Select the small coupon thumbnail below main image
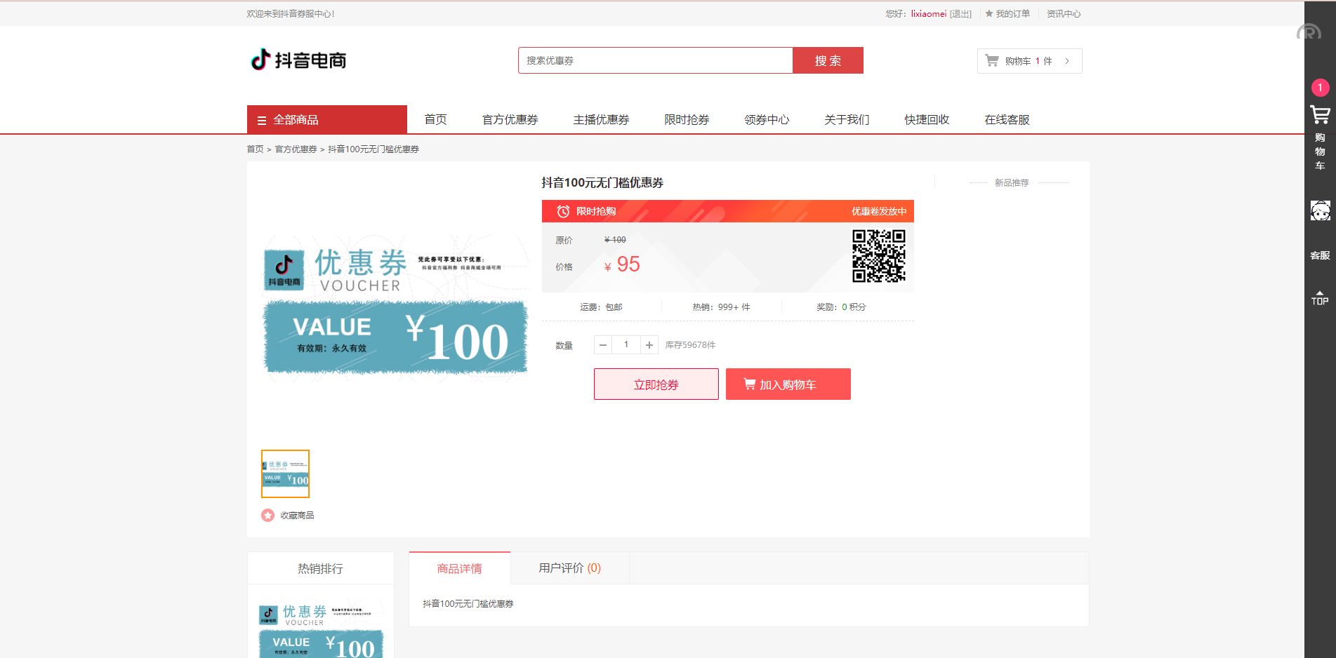The image size is (1336, 658). tap(284, 474)
